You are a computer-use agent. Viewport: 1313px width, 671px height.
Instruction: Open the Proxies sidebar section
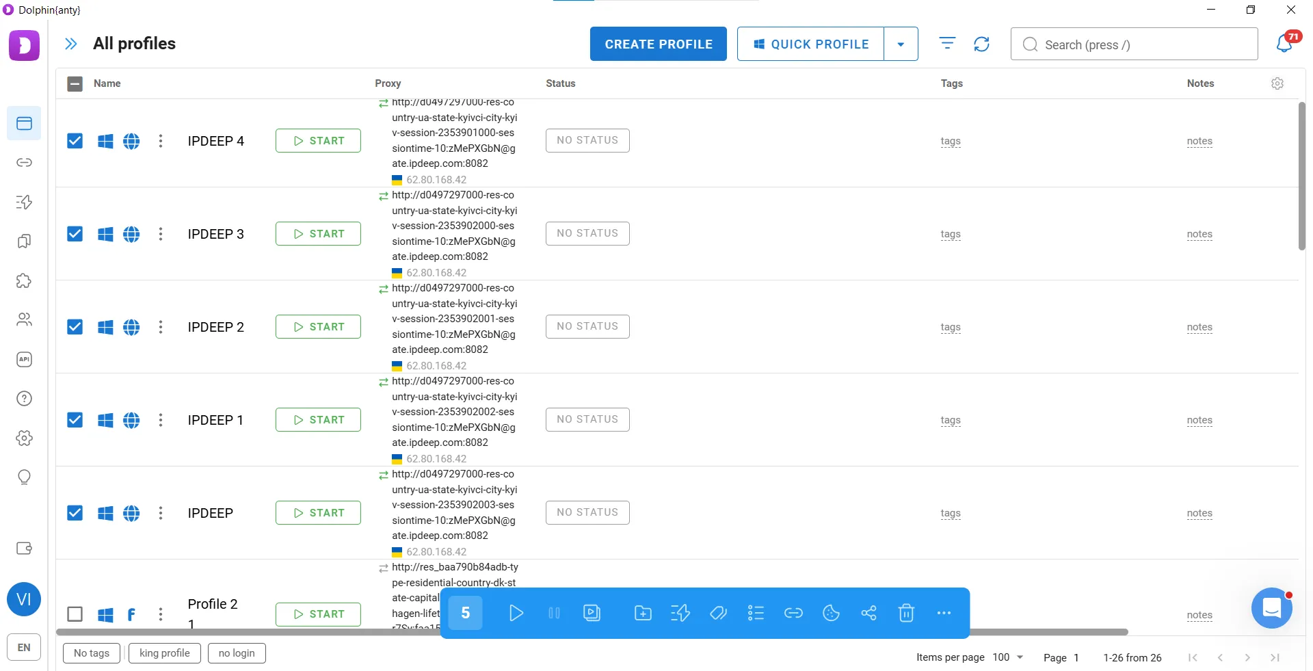pyautogui.click(x=24, y=163)
